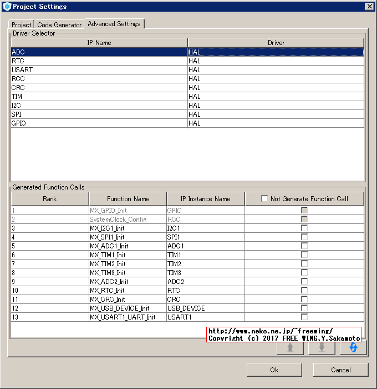Check Not Generate for MX_ADC1_Init
Screen dimensions: 377x389
click(x=304, y=246)
